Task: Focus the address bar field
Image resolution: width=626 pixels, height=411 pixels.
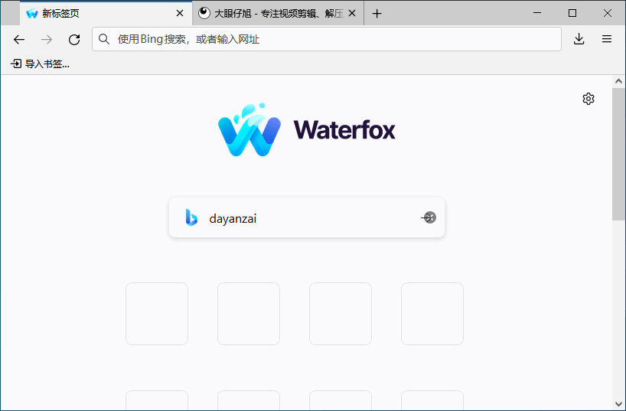Action: [x=327, y=39]
